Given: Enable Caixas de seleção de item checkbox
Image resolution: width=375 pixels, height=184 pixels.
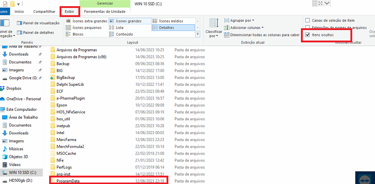Looking at the screenshot, I should [307, 21].
